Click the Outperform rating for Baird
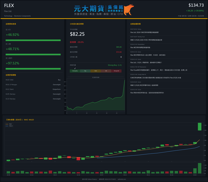The width and height of the screenshot is (208, 182). [x=57, y=89]
